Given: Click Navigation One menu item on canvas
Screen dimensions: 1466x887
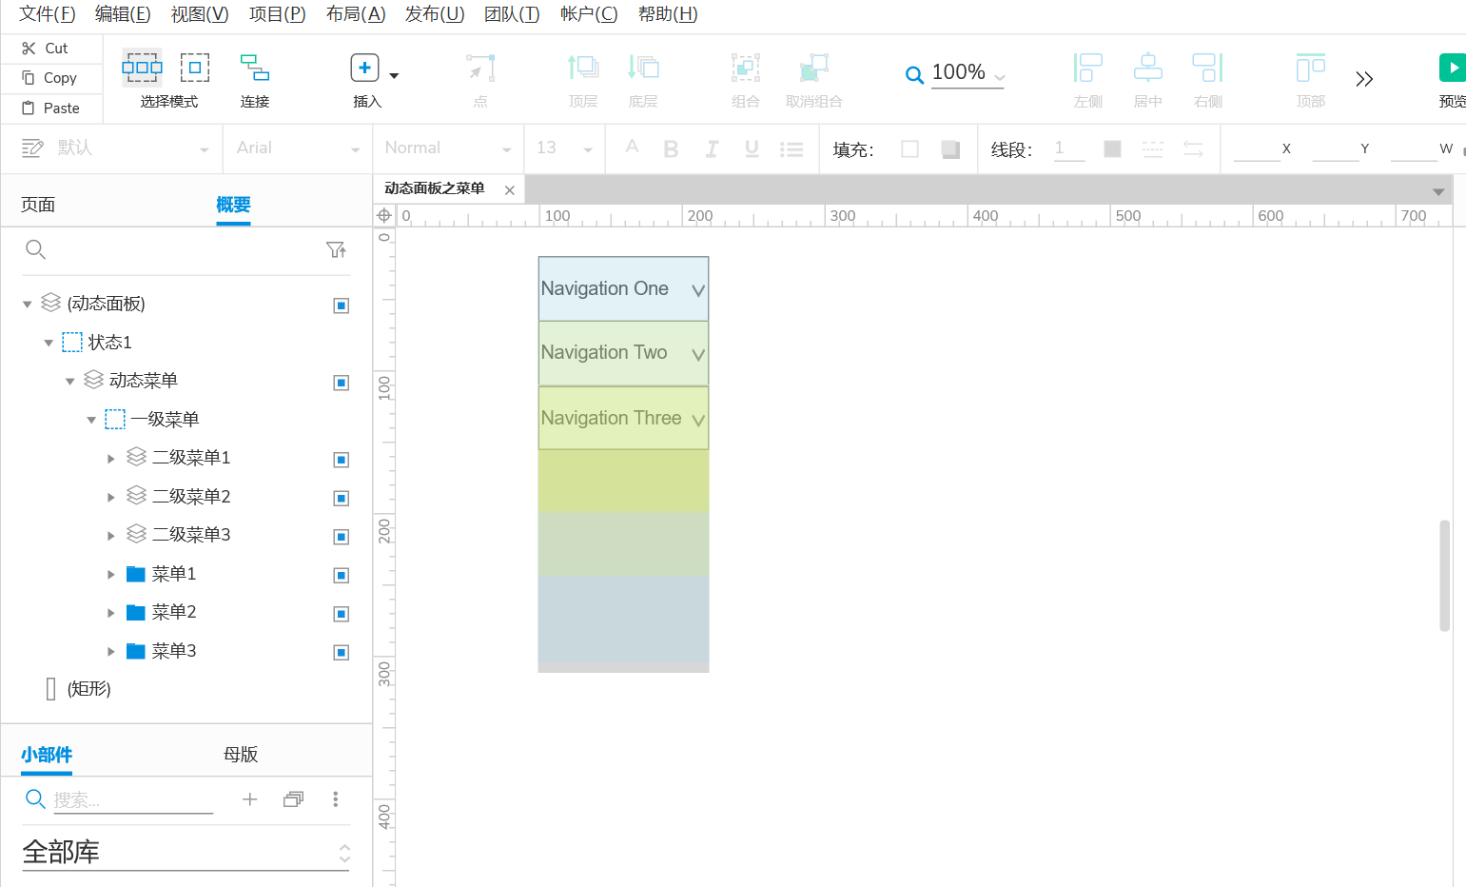Looking at the screenshot, I should point(623,288).
